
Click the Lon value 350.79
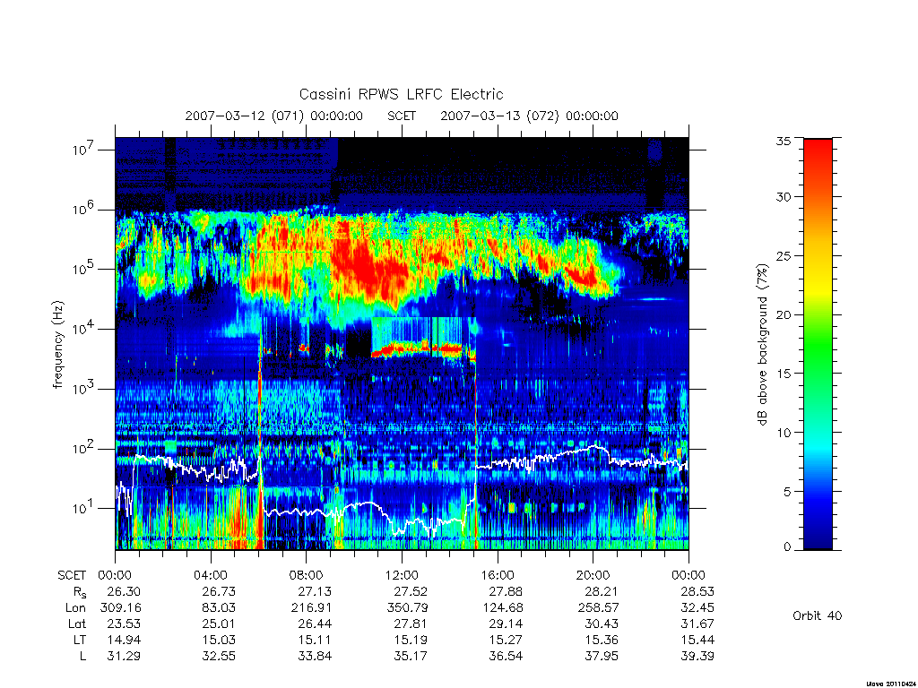click(x=408, y=608)
